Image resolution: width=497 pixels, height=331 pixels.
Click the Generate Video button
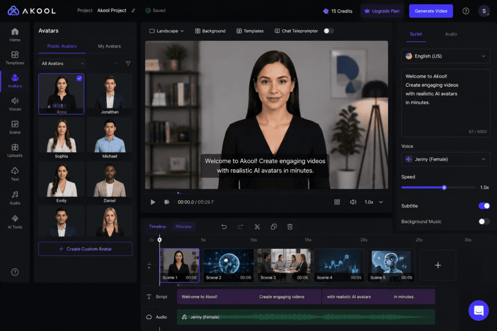(x=431, y=11)
